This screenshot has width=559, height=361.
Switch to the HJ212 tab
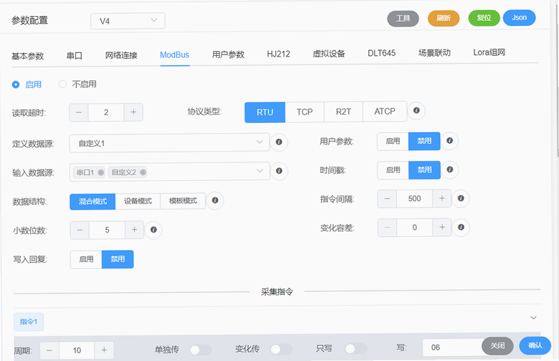278,54
